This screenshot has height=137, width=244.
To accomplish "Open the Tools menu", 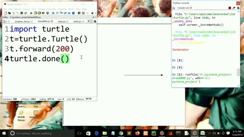I will [71, 9].
